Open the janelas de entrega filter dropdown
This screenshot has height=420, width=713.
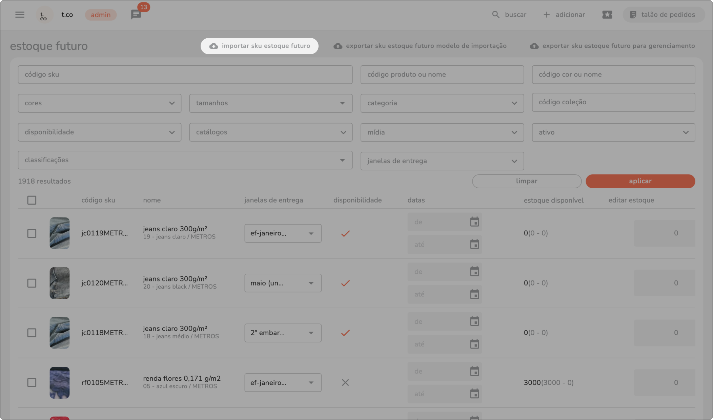pos(442,161)
